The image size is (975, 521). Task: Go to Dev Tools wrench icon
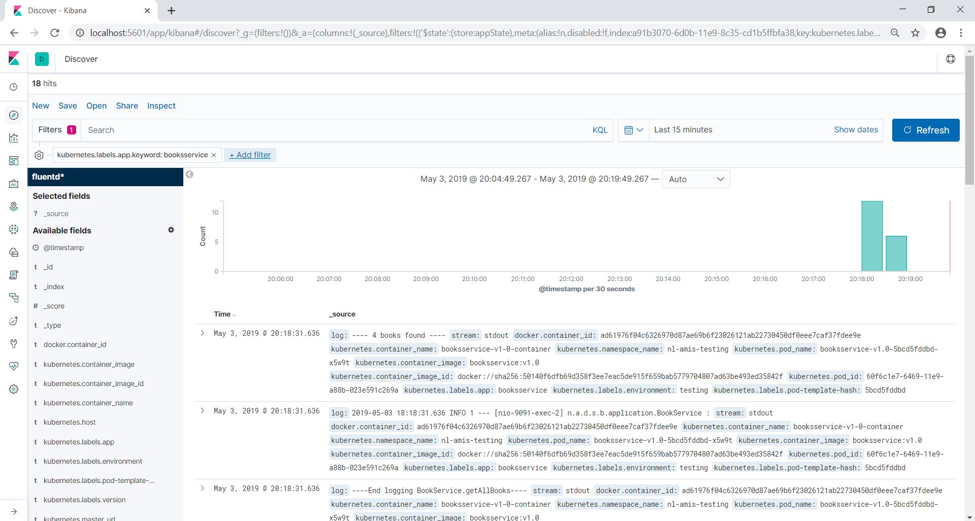pyautogui.click(x=14, y=343)
